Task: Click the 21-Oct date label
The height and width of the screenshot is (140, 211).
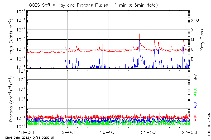Action: pyautogui.click(x=149, y=132)
